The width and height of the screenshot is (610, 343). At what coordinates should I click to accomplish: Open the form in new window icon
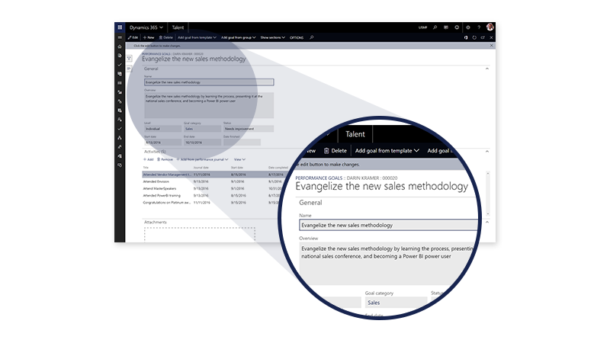click(483, 37)
